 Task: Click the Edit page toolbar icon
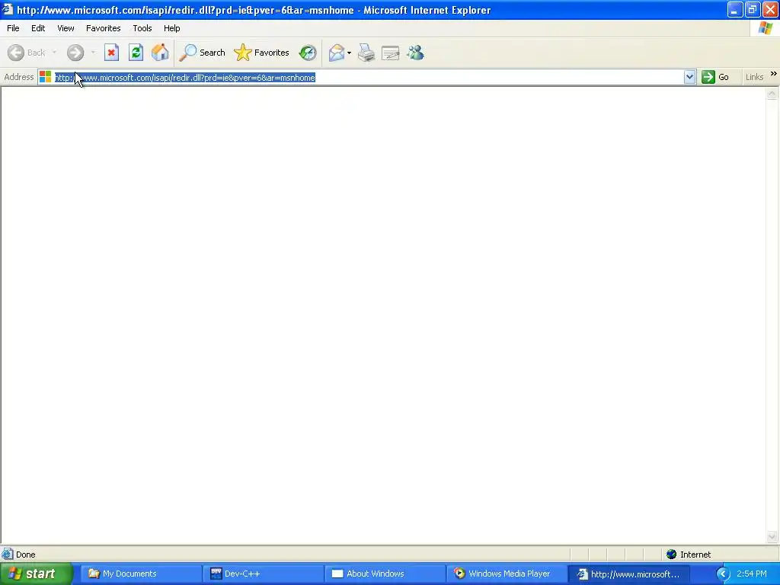tap(391, 53)
